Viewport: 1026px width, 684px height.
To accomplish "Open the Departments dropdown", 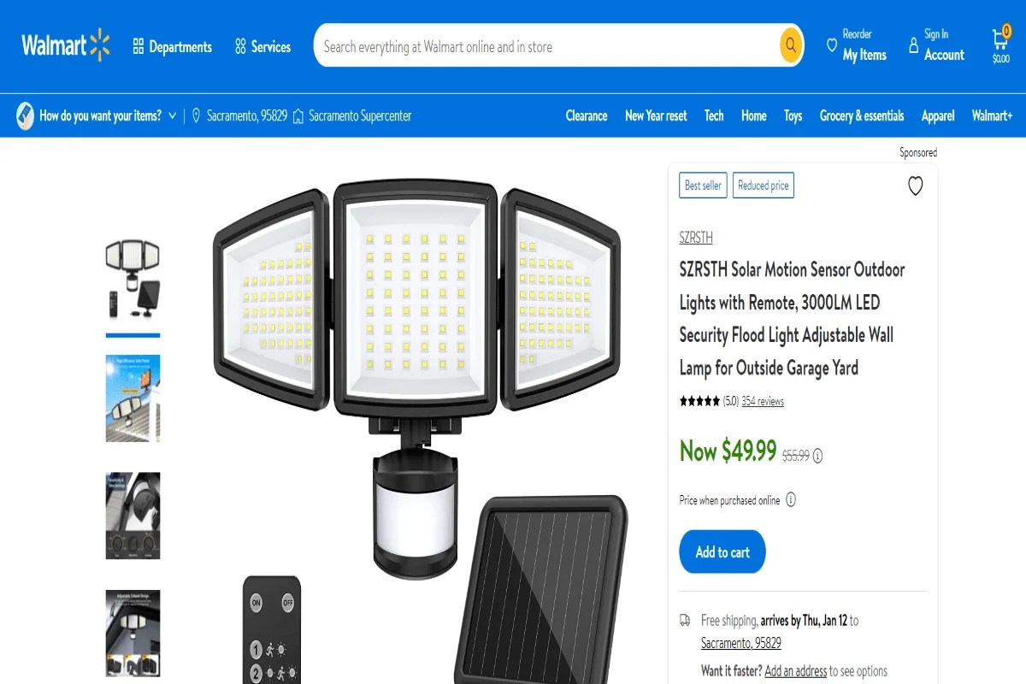I will coord(172,47).
